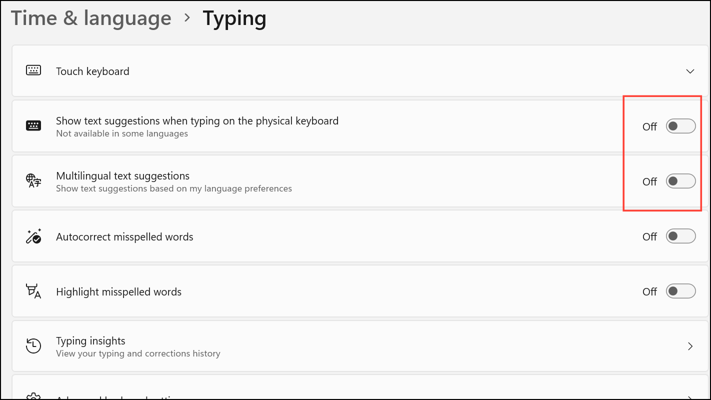Click the Typing page heading
Screen dimensions: 711x400
(234, 18)
